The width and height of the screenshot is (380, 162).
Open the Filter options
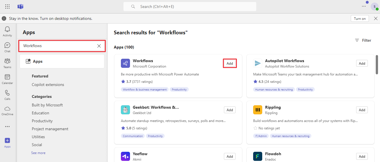[x=363, y=40]
